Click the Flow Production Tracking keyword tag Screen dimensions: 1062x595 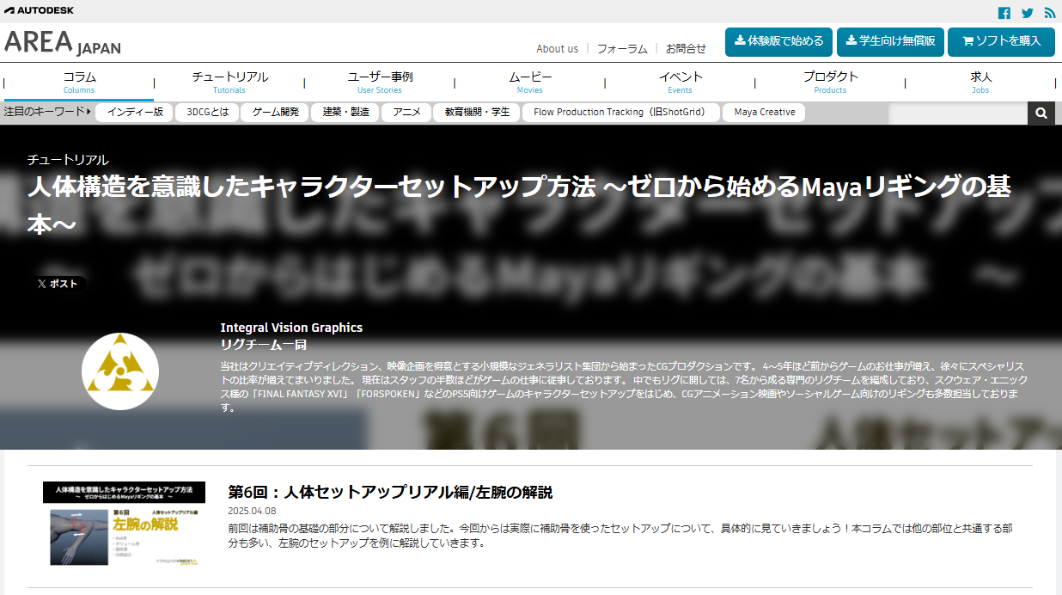tap(621, 113)
